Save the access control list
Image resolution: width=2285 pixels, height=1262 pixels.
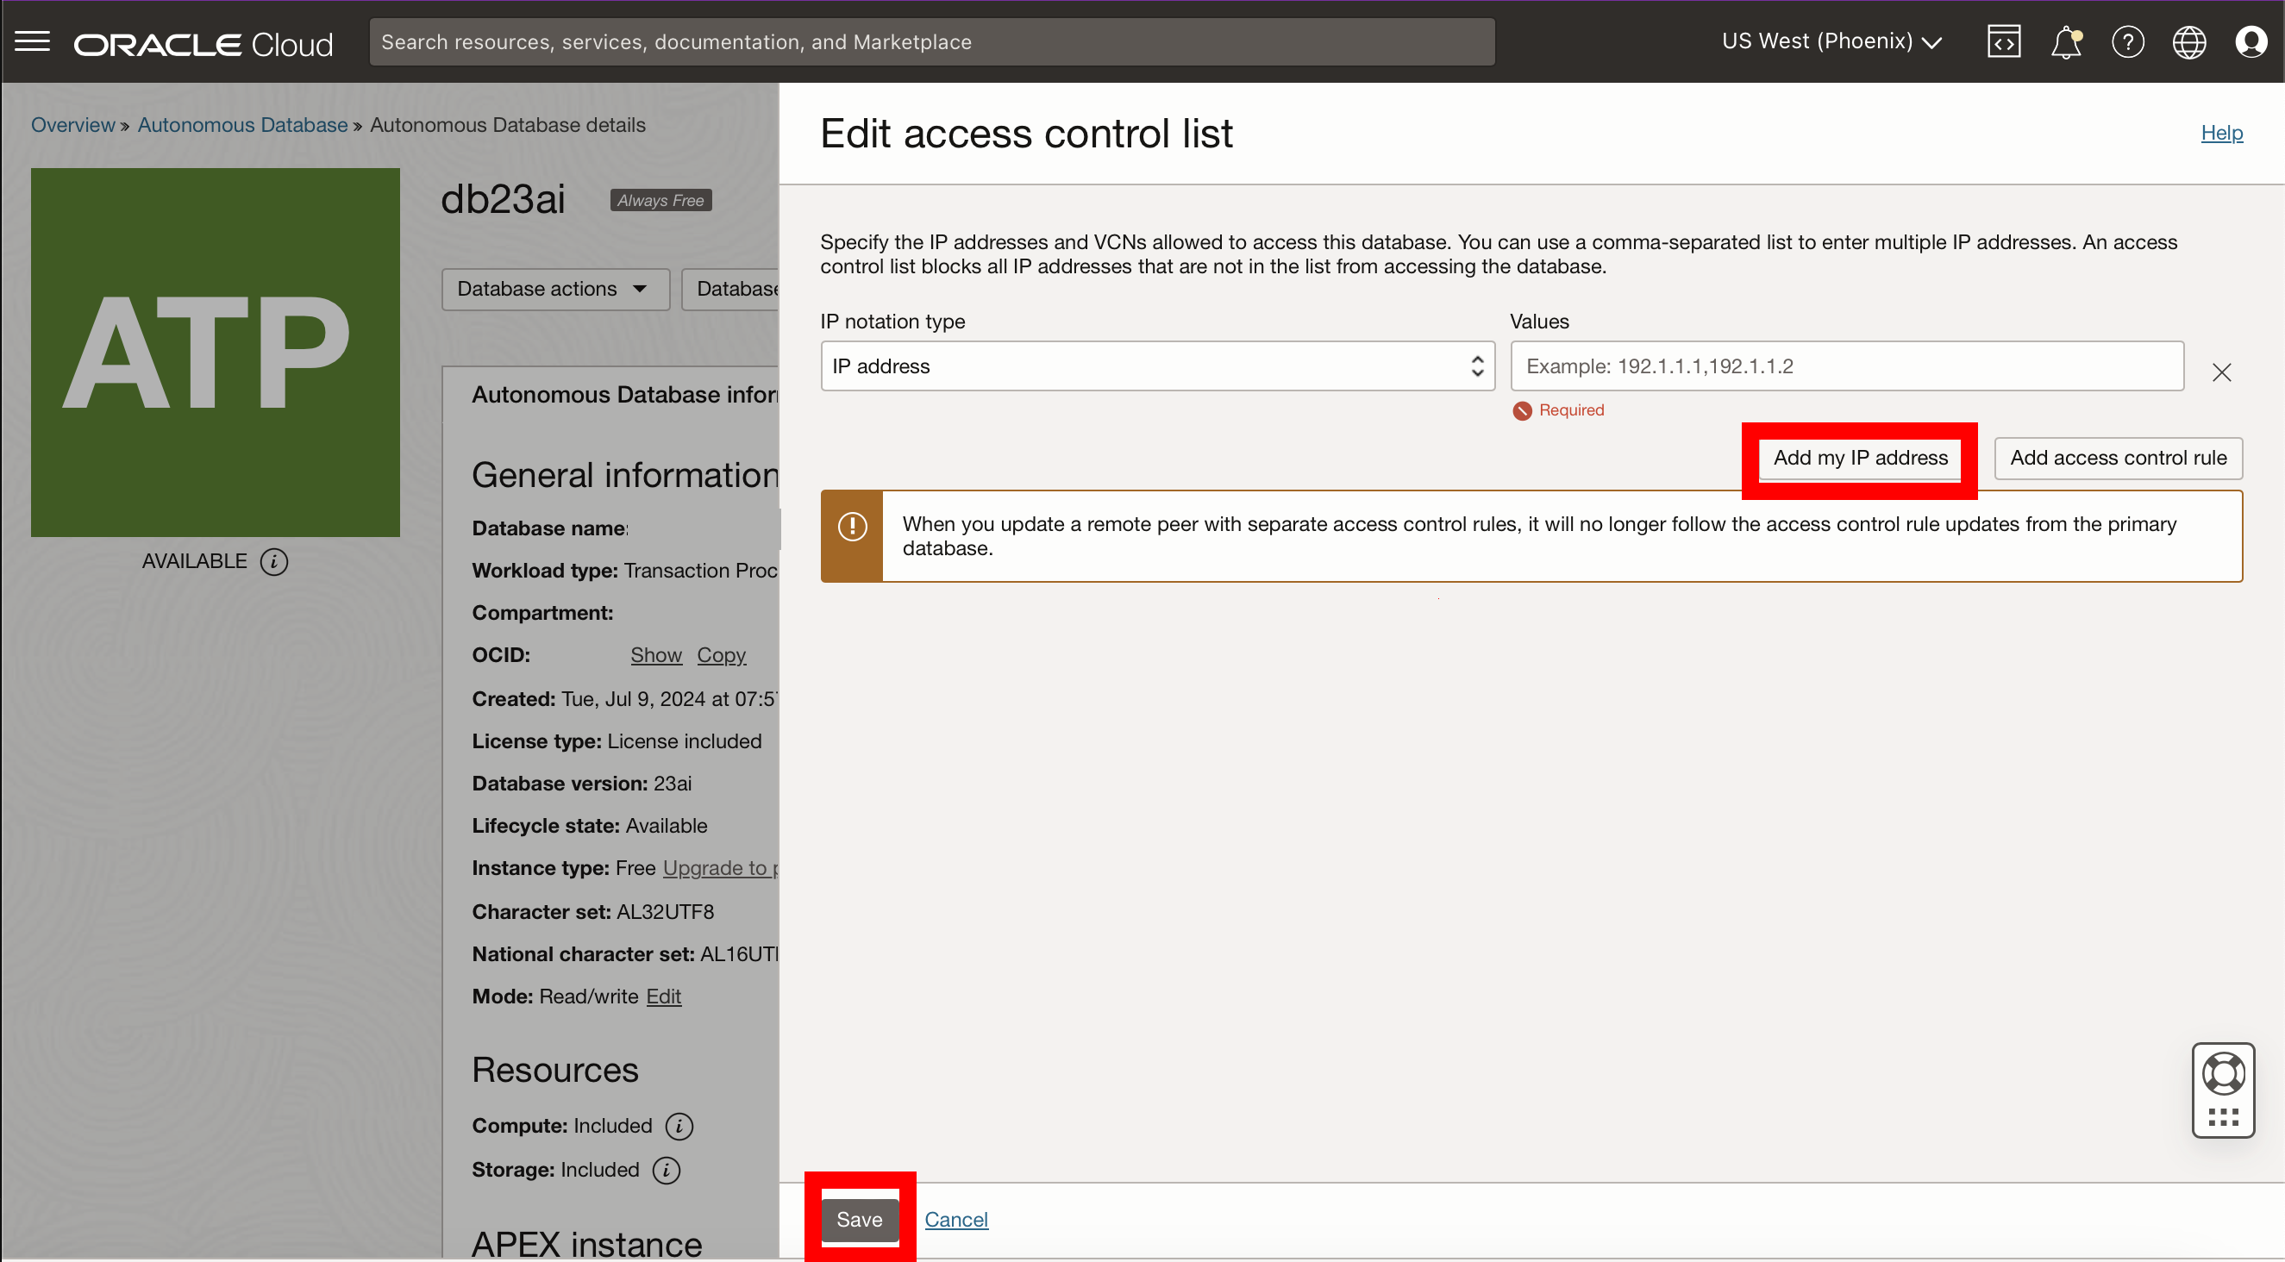(x=859, y=1221)
